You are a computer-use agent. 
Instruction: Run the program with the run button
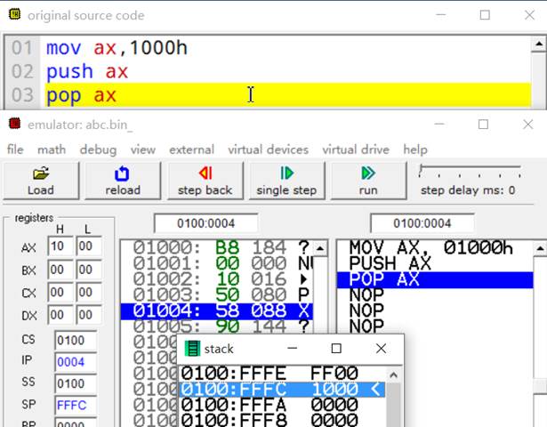[367, 180]
